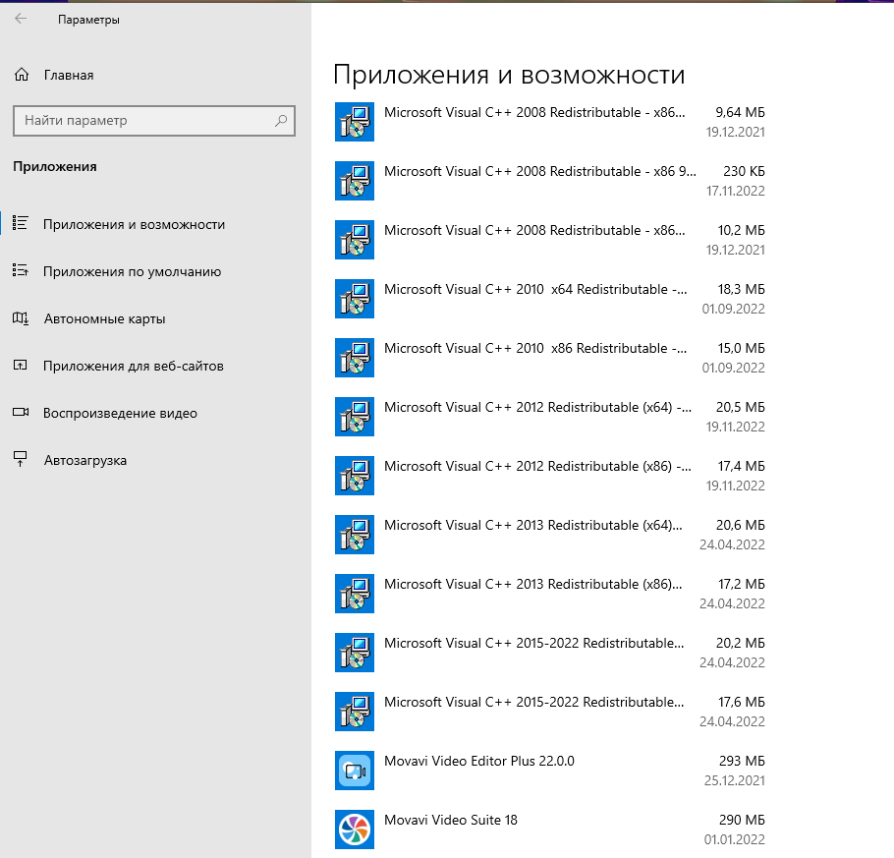The height and width of the screenshot is (858, 894).
Task: Click the 17,4 МБ size value
Action: (x=741, y=466)
